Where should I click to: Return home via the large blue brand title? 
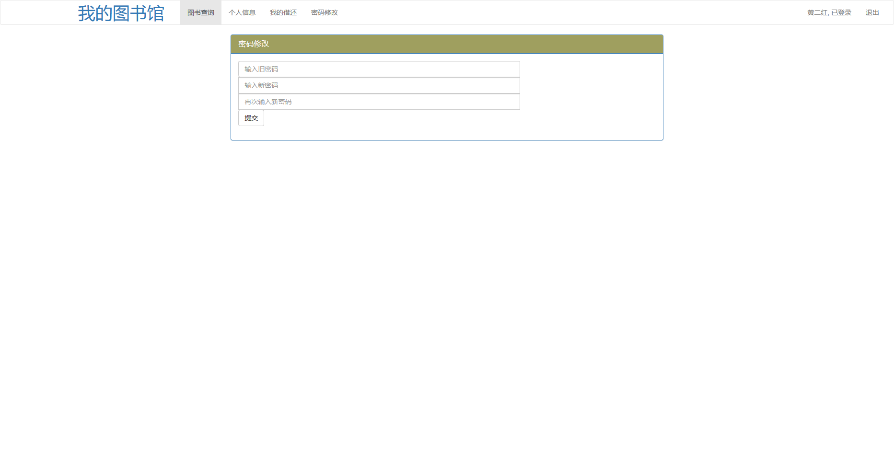click(x=121, y=13)
